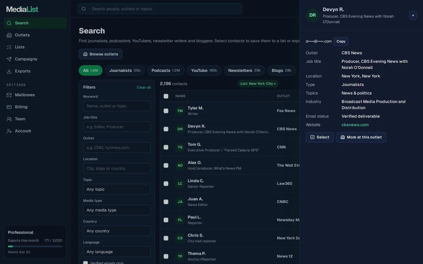The width and height of the screenshot is (423, 264).
Task: Check the box for Alex O.
Action: click(166, 165)
